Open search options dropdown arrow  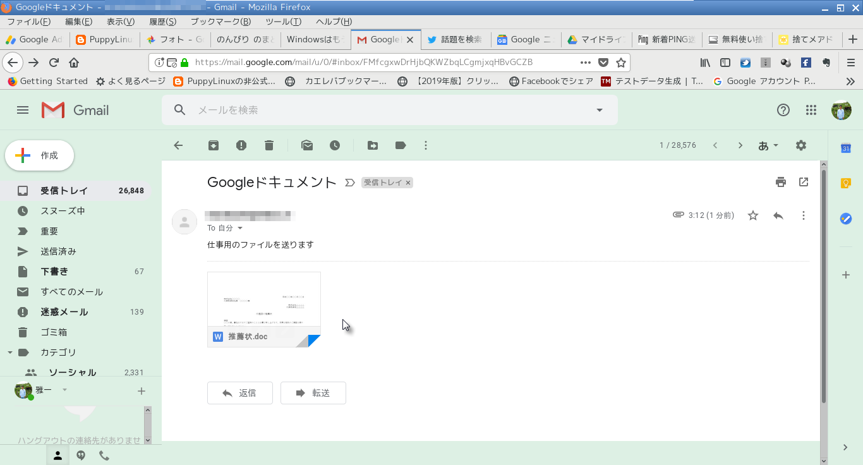pos(600,110)
